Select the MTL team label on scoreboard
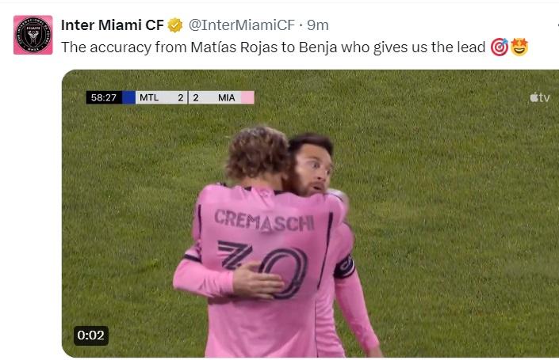 point(148,97)
